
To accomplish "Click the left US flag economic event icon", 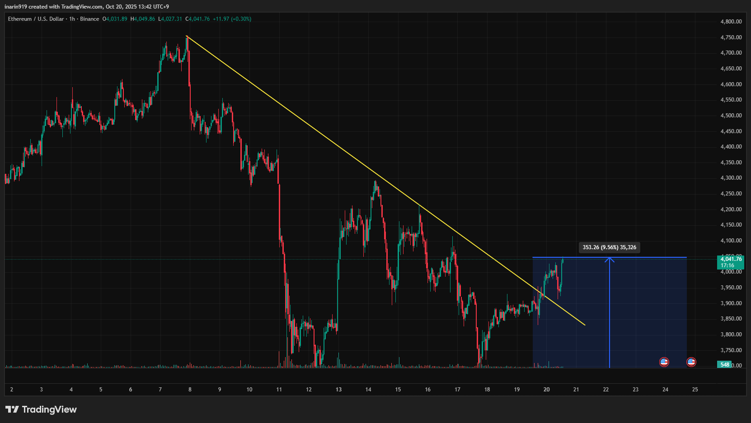I will click(664, 362).
